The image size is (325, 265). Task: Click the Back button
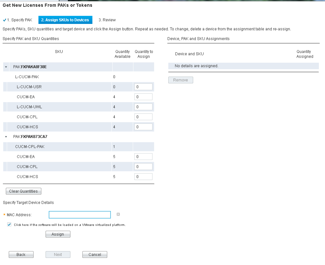(21, 254)
